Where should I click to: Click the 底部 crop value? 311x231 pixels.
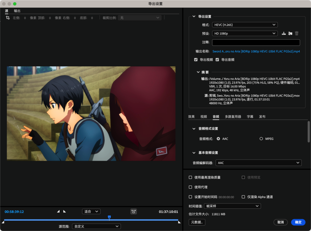(x=92, y=18)
